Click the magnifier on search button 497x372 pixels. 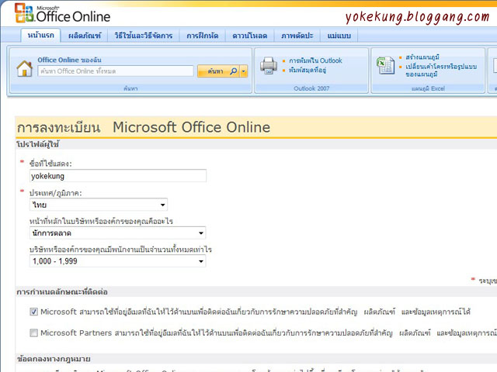point(234,71)
